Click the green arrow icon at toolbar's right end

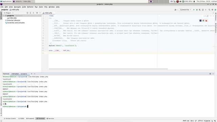click(x=215, y=10)
